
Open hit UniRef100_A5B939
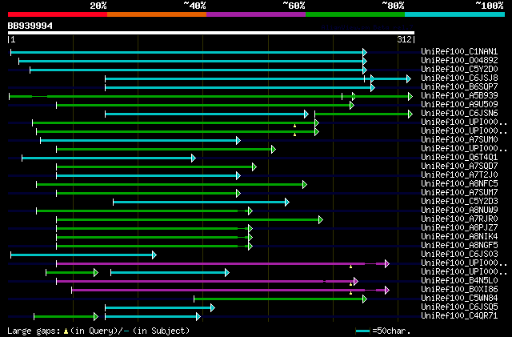[x=459, y=95]
